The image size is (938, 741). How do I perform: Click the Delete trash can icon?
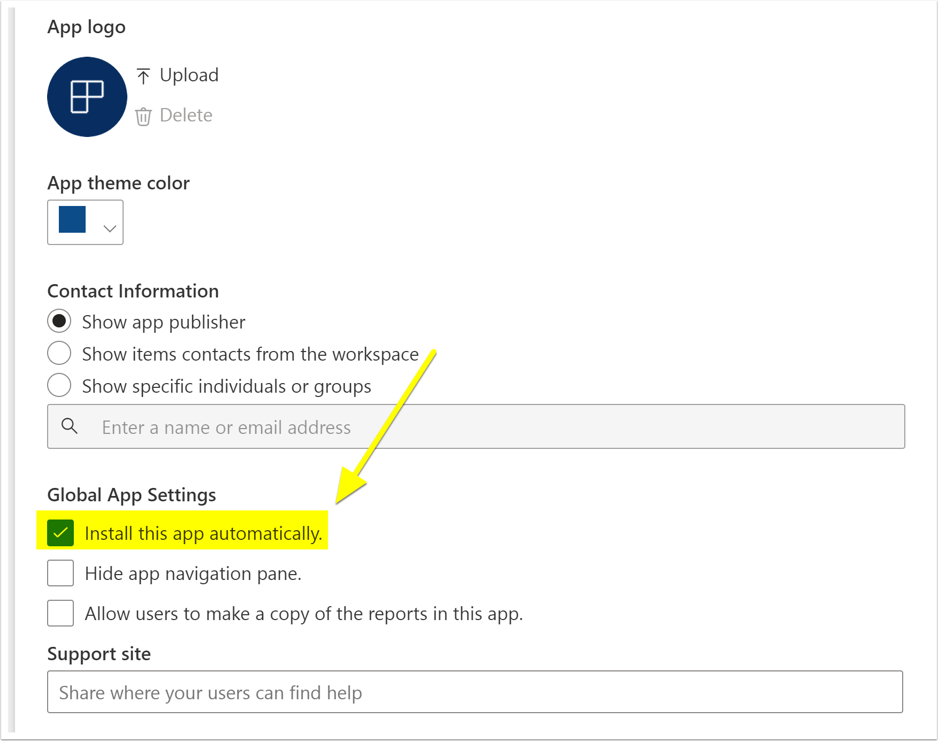click(143, 116)
